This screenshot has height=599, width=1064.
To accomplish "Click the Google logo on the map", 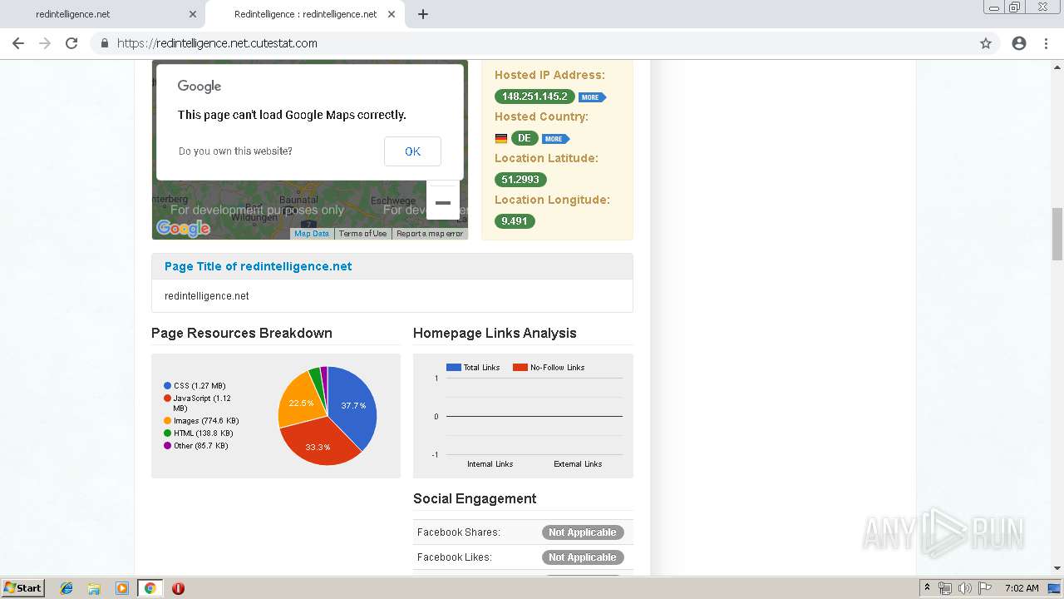I will point(183,228).
